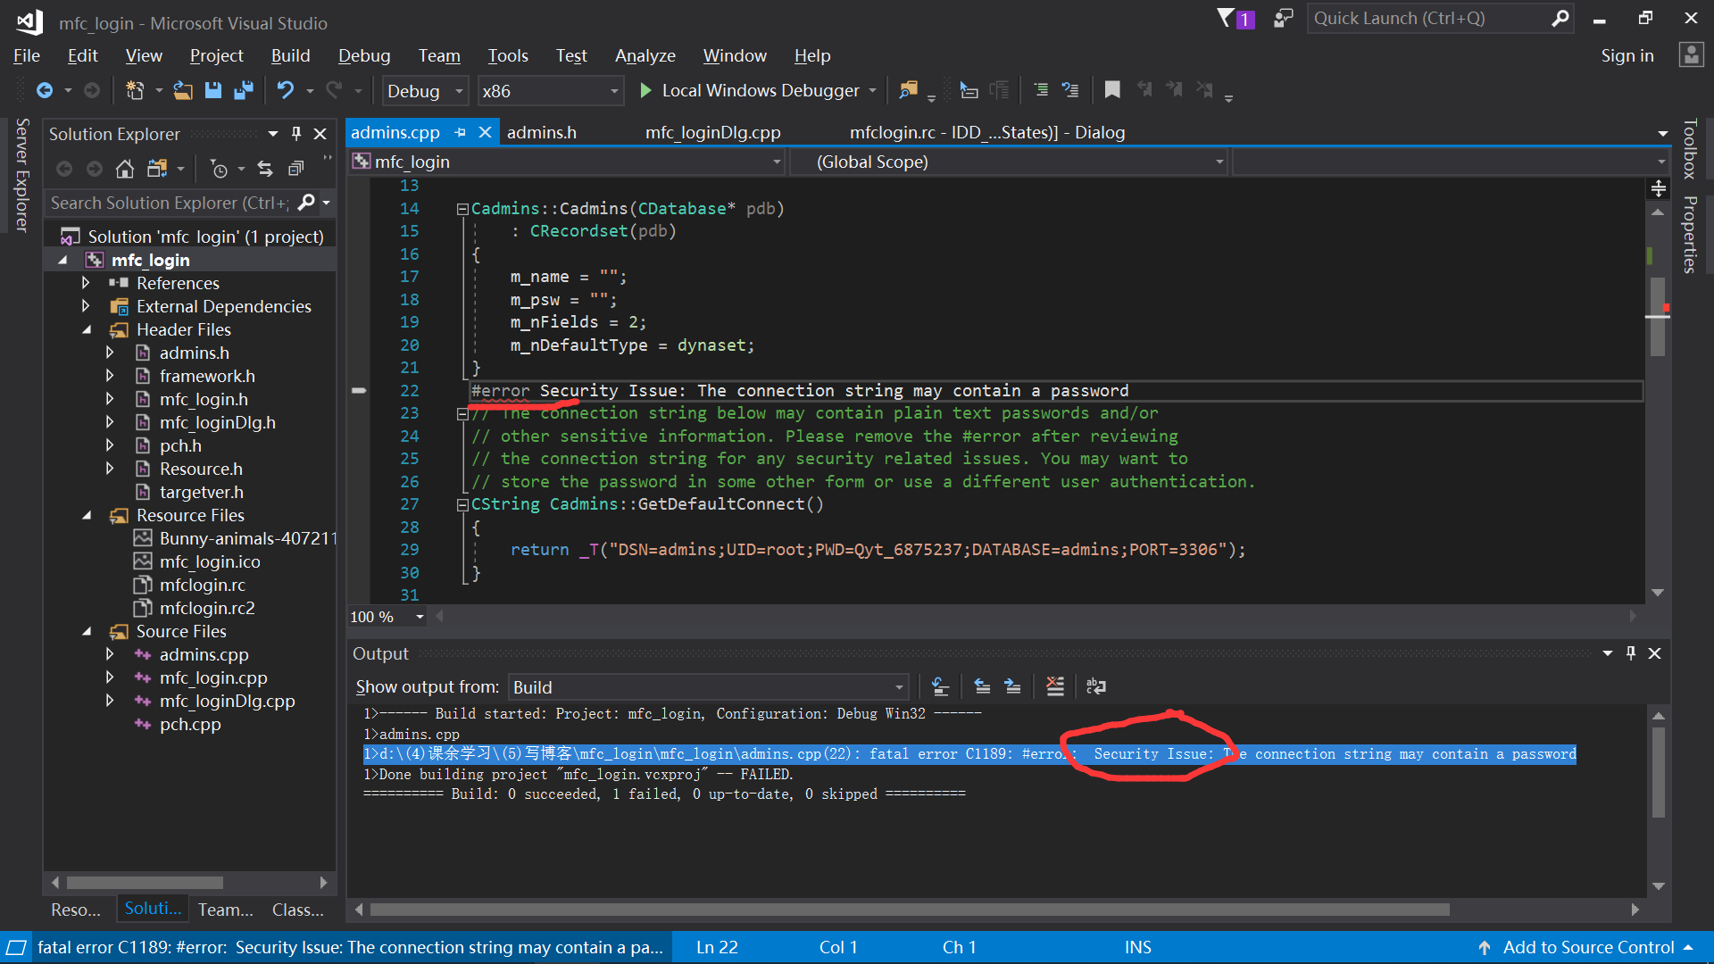
Task: Open the feedback icon beside Quick Launch
Action: (1283, 19)
